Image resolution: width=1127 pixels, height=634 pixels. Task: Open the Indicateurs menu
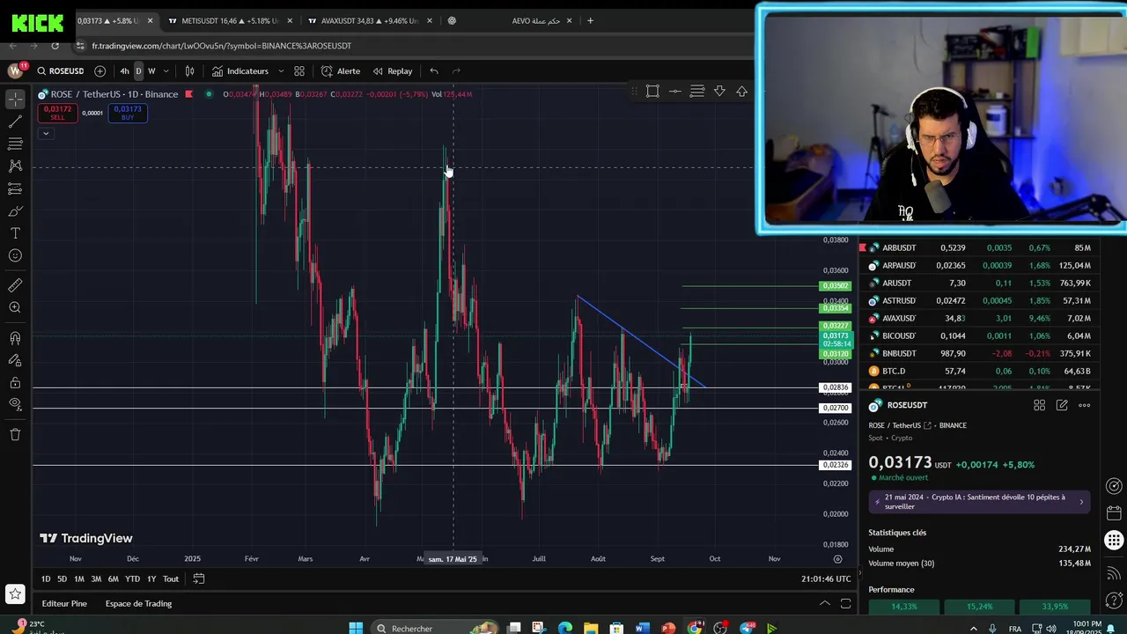[x=240, y=71]
